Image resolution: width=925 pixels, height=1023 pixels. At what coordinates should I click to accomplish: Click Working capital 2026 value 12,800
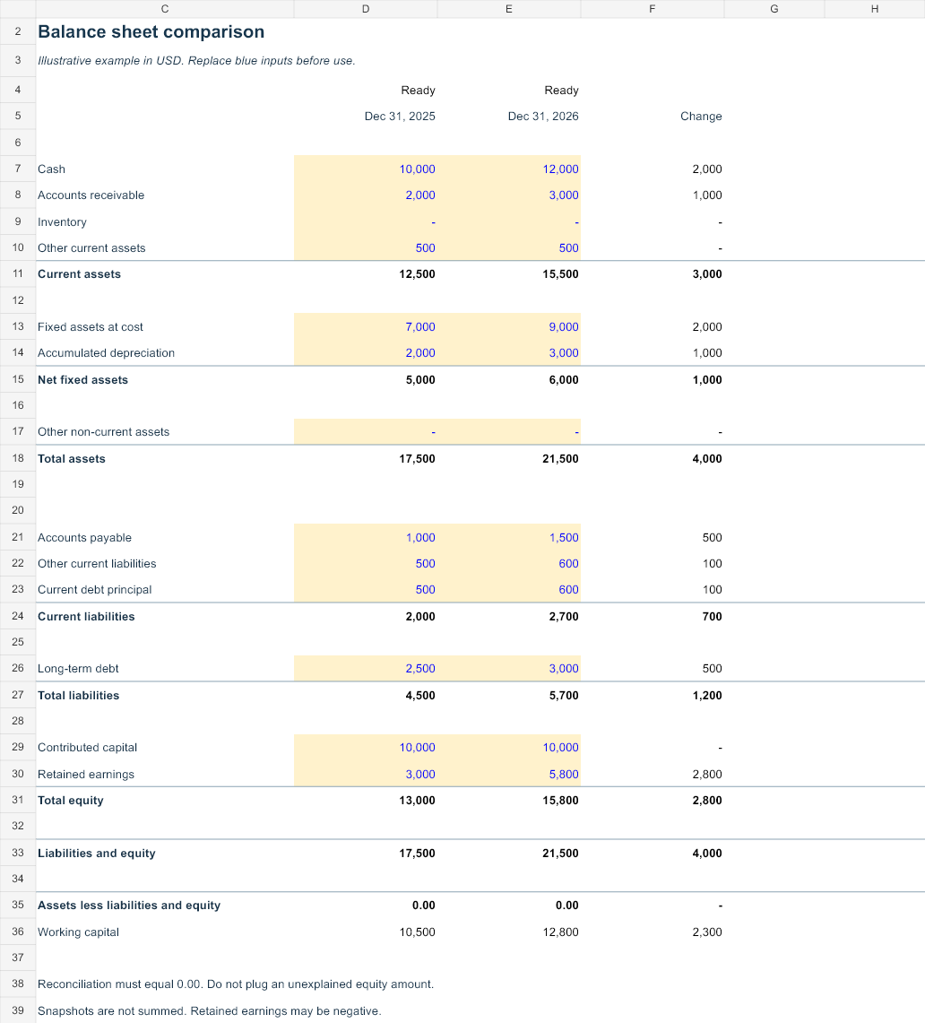pyautogui.click(x=561, y=932)
